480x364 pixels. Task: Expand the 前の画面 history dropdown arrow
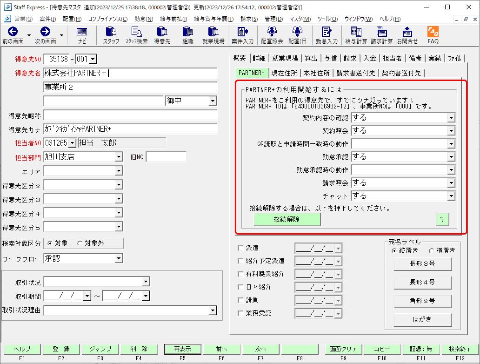click(x=29, y=35)
